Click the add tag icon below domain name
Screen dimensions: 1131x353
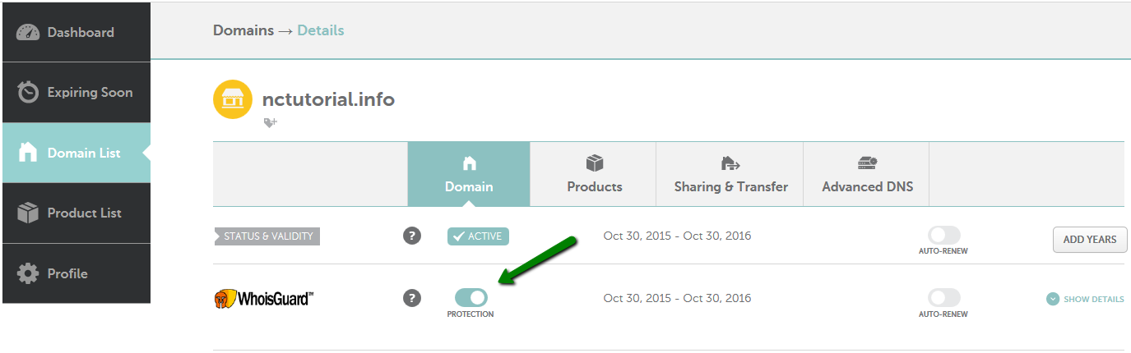pos(270,122)
